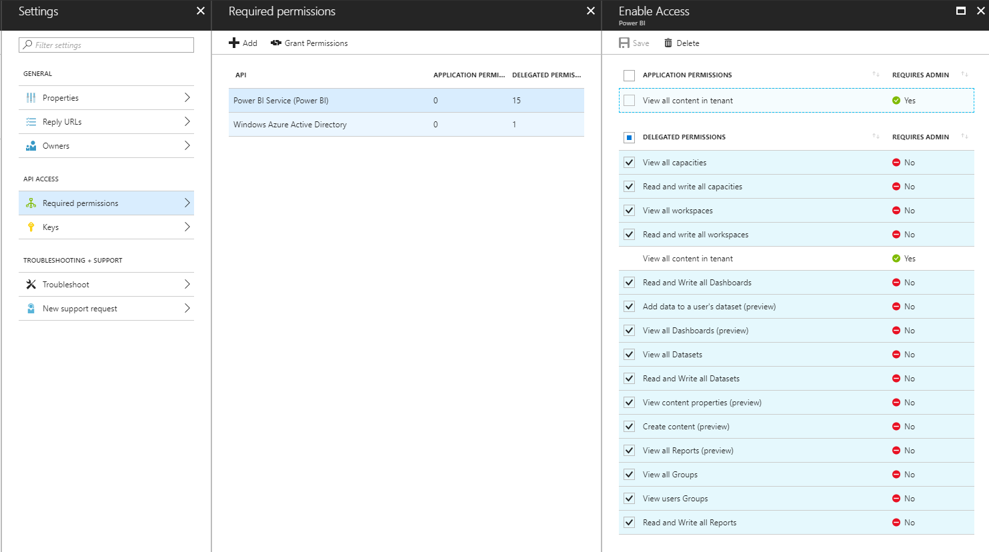989x552 pixels.
Task: Click View content properties (preview) label
Action: [702, 403]
